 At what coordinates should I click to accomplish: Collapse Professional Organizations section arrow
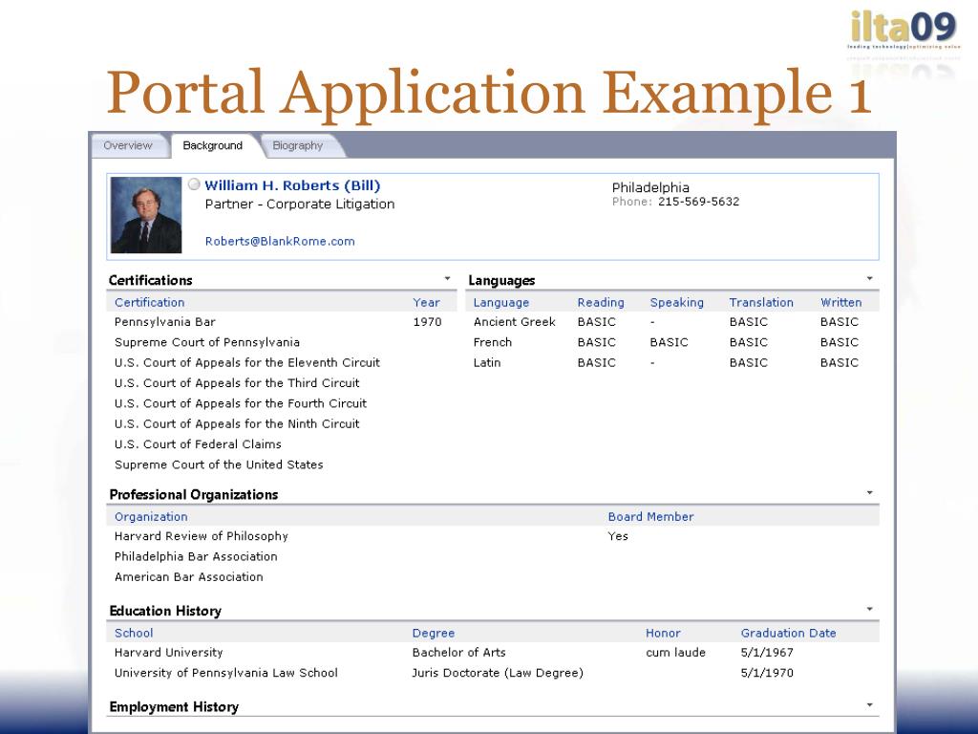(869, 492)
